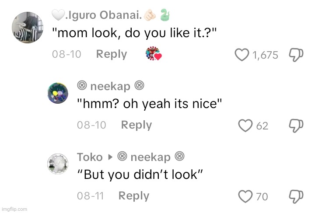Like Iguro Obanai's comment with the heart
The image size is (315, 213).
pos(242,55)
